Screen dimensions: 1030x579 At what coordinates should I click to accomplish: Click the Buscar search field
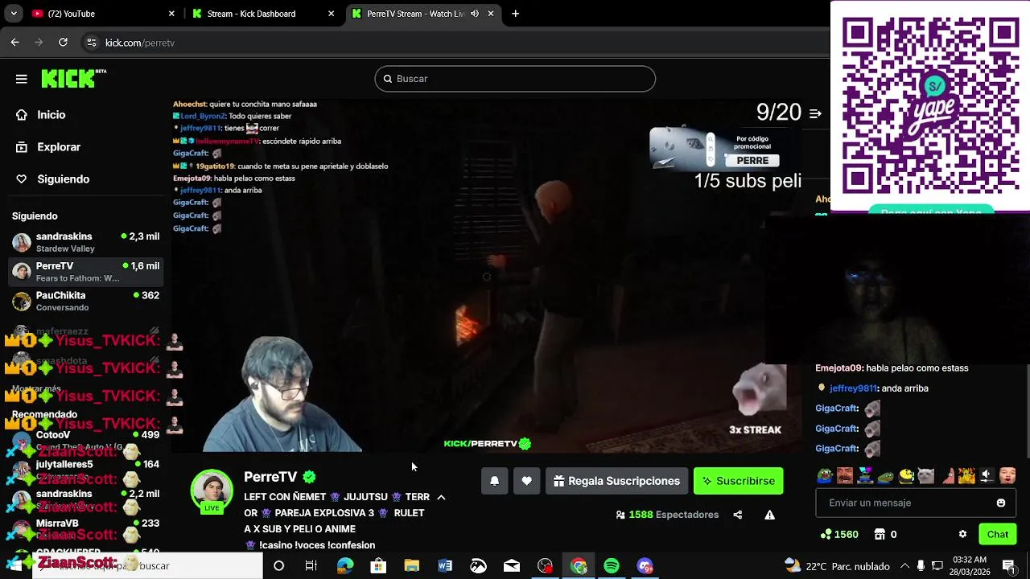tap(515, 79)
